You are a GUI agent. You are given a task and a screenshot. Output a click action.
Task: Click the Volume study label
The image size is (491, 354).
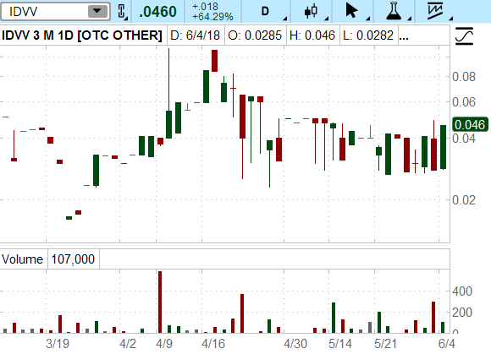pos(22,259)
